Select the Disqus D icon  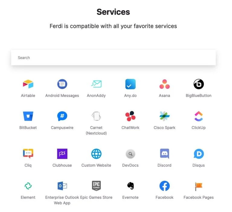(x=198, y=154)
